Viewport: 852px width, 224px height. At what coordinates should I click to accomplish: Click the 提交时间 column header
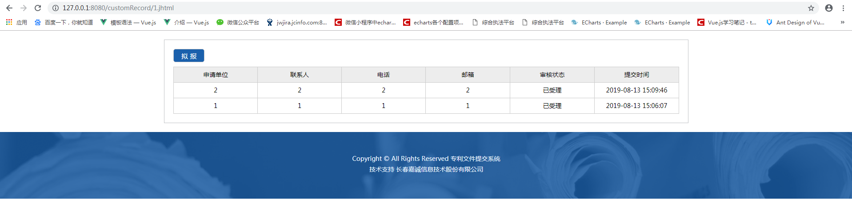pos(636,75)
